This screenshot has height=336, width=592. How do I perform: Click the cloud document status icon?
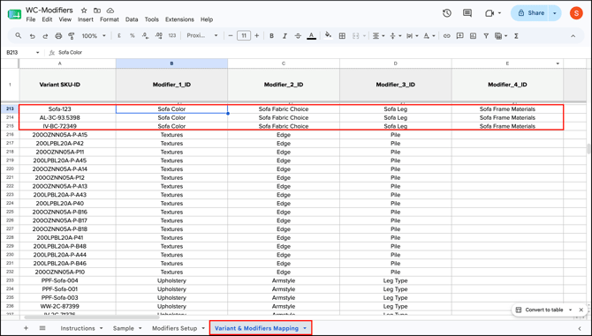(x=110, y=11)
